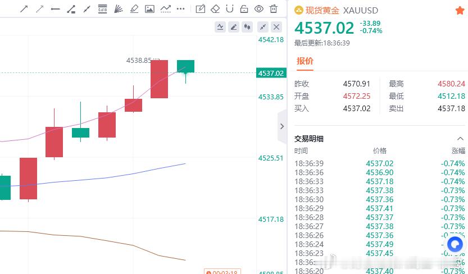Select the Gann fan lines tool
The height and width of the screenshot is (274, 468).
click(118, 9)
